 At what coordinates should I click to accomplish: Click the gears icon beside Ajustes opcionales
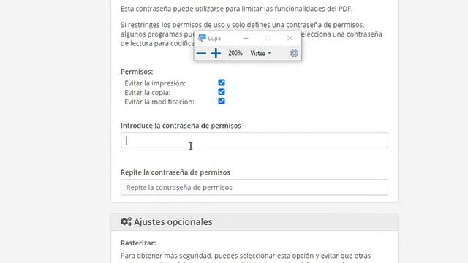coord(126,221)
